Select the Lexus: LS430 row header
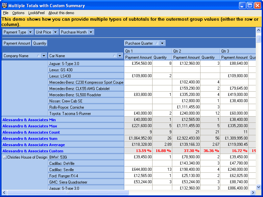The height and width of the screenshot is (197, 263). coord(86,76)
